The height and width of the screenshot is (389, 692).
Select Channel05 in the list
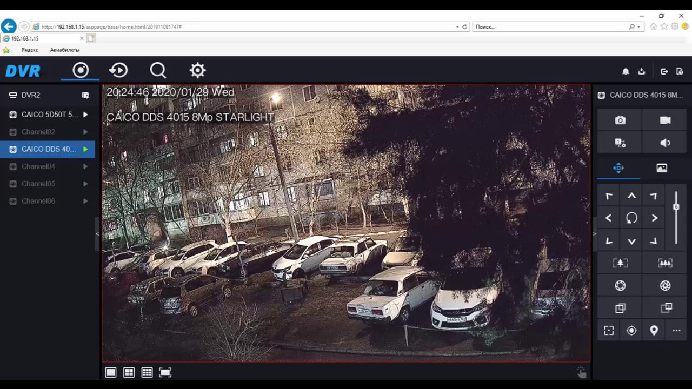(x=38, y=184)
